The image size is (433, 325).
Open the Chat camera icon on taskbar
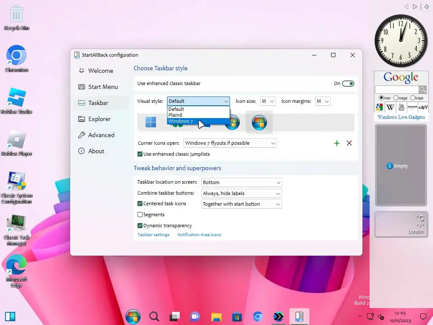coord(195,317)
